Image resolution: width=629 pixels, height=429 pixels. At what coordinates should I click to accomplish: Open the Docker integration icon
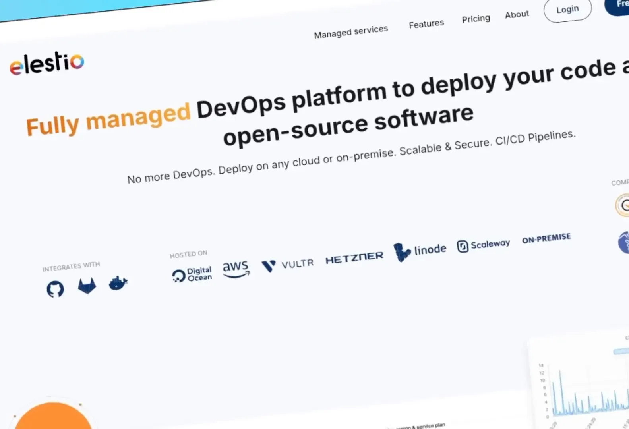click(x=118, y=283)
